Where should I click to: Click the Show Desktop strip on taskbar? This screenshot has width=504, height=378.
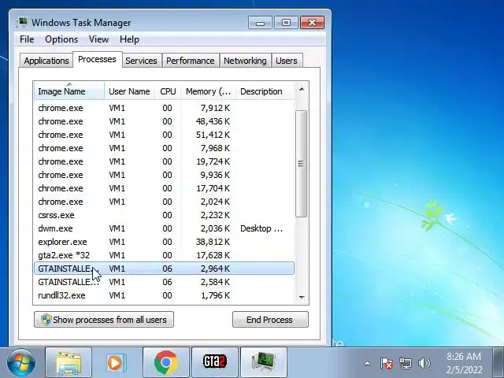tap(498, 363)
